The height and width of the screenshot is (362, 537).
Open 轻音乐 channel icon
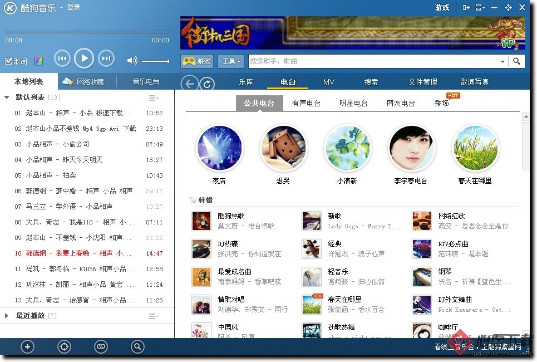click(312, 277)
